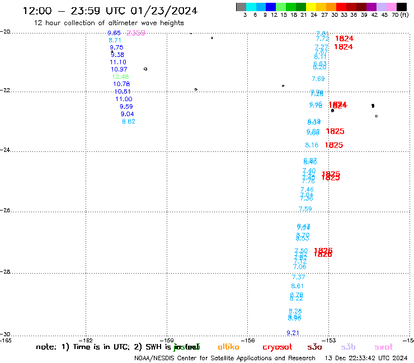Click the "12 hour collection" subtitle text
This screenshot has width=414, height=363.
pyautogui.click(x=109, y=23)
